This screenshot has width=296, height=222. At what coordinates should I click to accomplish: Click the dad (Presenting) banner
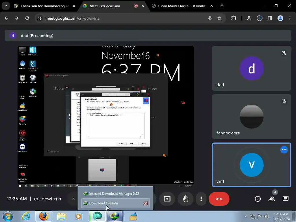tap(148, 36)
